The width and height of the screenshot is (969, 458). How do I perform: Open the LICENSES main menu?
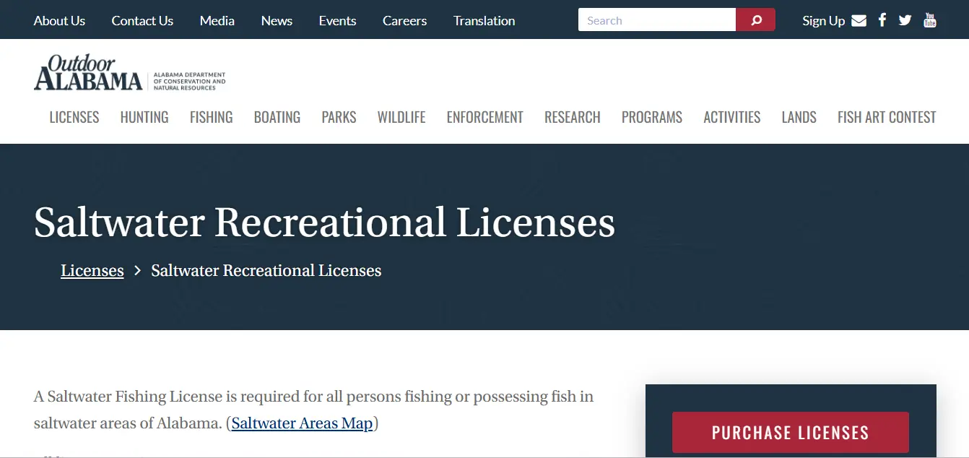point(74,117)
